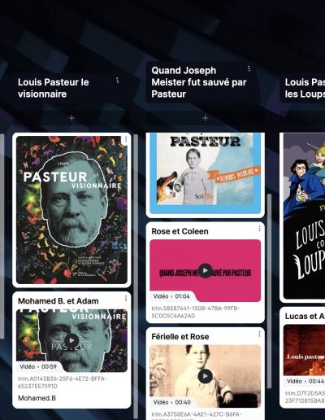Viewport: 325px width, 420px height.
Task: Open options menu for Quand Joseph Meister column
Action: click(249, 68)
